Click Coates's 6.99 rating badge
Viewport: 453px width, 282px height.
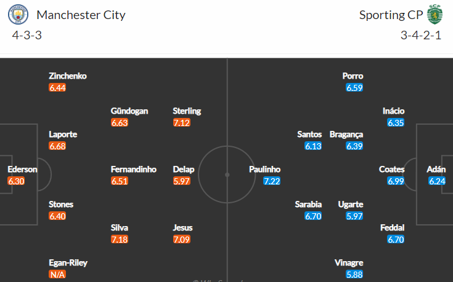click(x=396, y=181)
